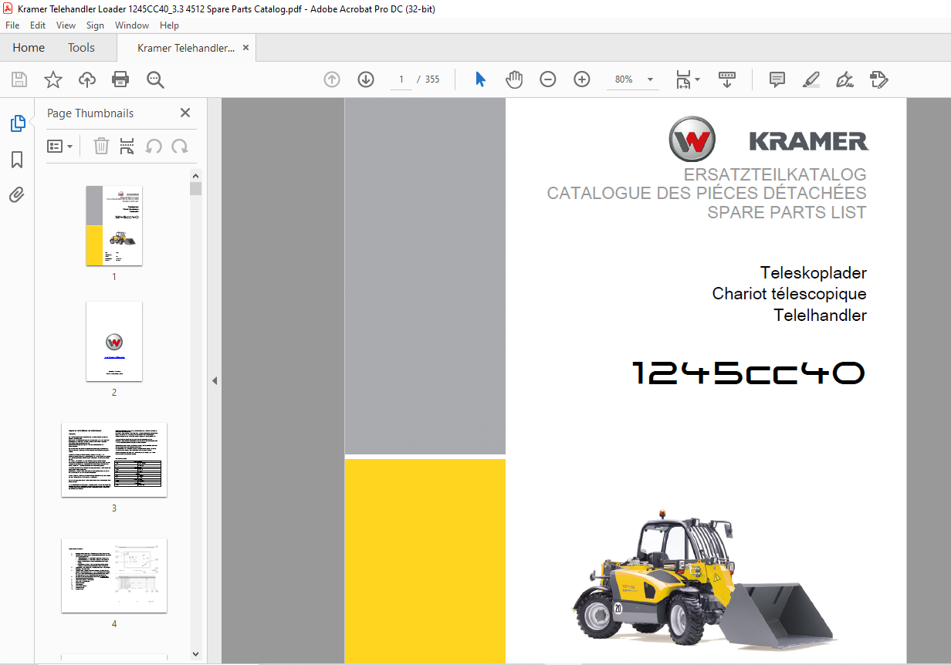Viewport: 951px width, 665px height.
Task: Select page 3 thumbnail
Action: [x=114, y=460]
